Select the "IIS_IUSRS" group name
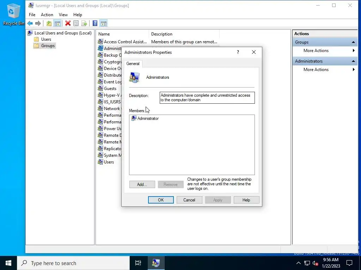This screenshot has height=270, width=361. click(x=112, y=102)
